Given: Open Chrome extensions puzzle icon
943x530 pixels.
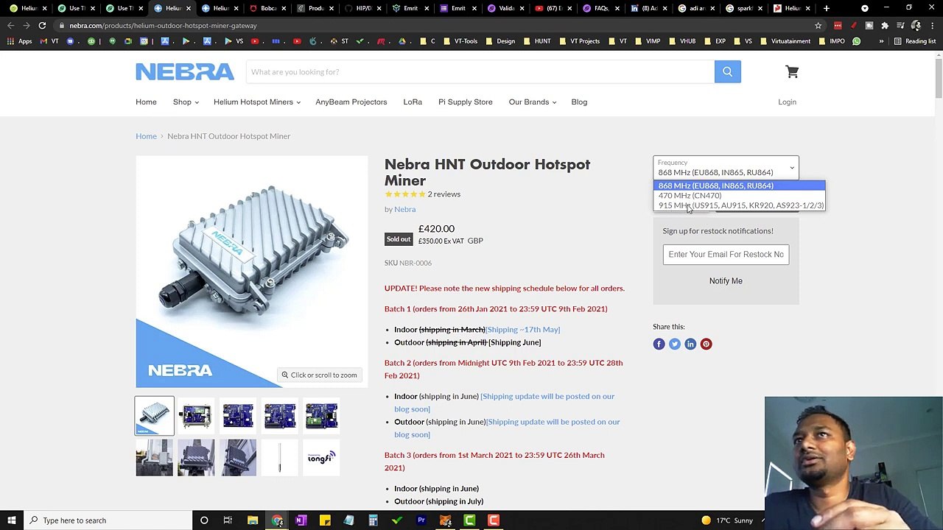Looking at the screenshot, I should pyautogui.click(x=885, y=26).
